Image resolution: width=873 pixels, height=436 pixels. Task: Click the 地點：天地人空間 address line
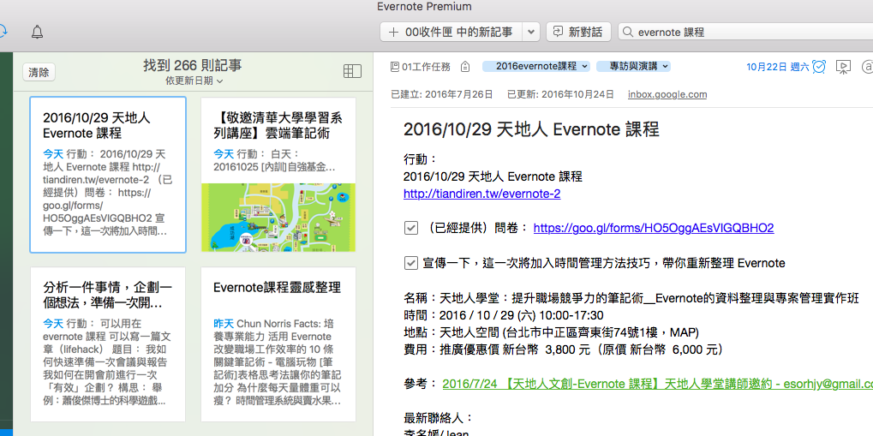point(551,332)
